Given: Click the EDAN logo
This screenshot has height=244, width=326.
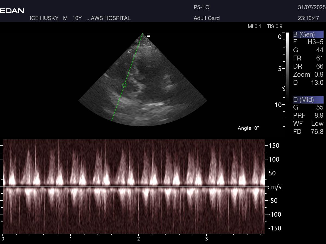Looking at the screenshot, I should pos(12,11).
